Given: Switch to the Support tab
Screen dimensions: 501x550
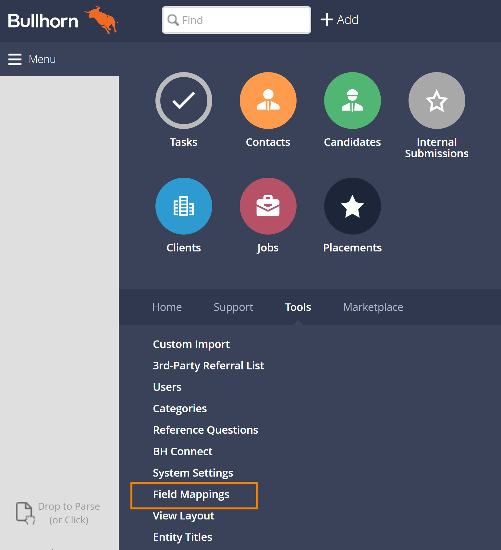Looking at the screenshot, I should pyautogui.click(x=233, y=307).
